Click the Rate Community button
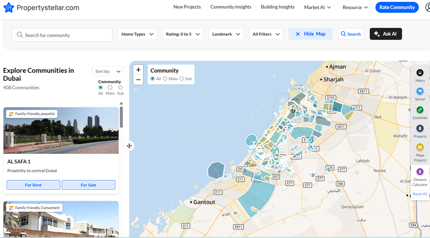 pyautogui.click(x=397, y=7)
